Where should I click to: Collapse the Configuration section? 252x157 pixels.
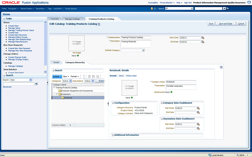tap(113, 103)
